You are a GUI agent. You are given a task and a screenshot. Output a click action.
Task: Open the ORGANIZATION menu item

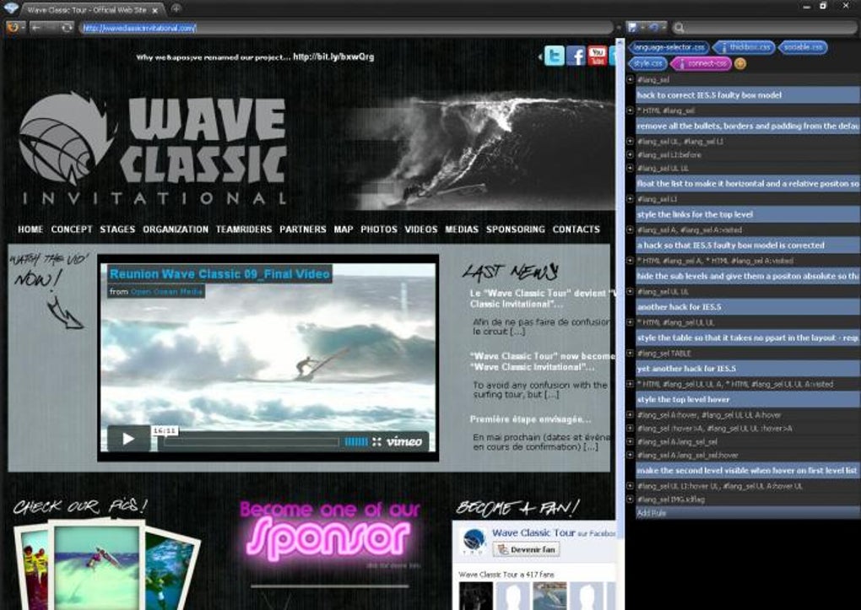coord(176,229)
